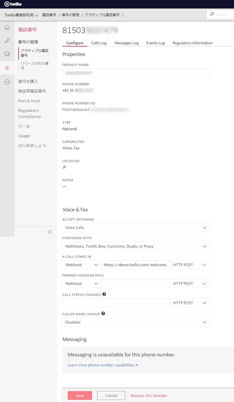Click the A Call Comes In URL field
The image size is (234, 402).
[135, 265]
